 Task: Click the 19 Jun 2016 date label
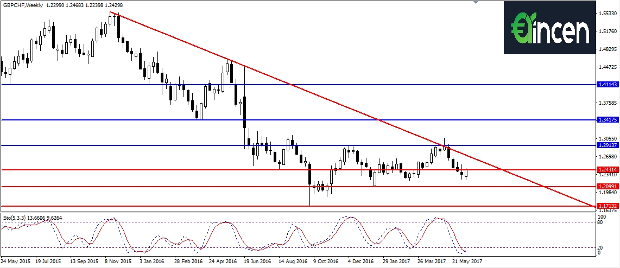point(257,261)
